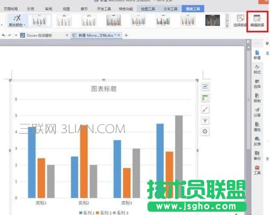270x215 pixels.
Task: Open 工具 toolbox in the sidebar
Action: 257,170
